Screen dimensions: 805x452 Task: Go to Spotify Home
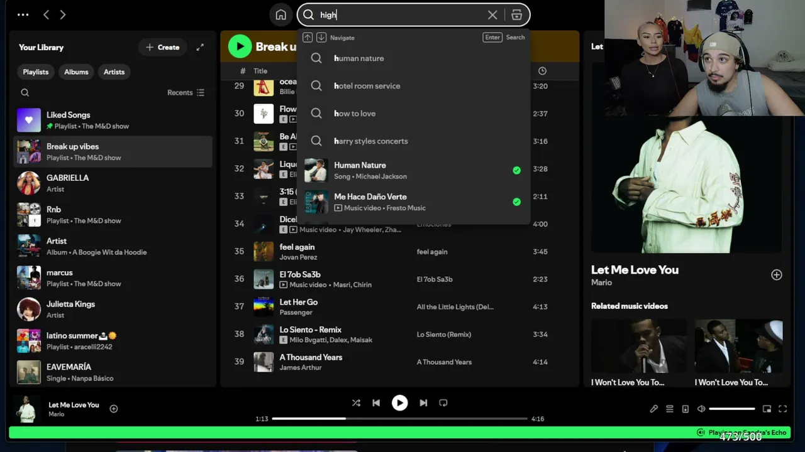tap(280, 15)
